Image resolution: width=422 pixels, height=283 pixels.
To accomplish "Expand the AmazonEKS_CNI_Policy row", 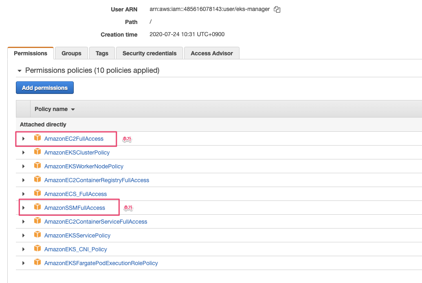I will pyautogui.click(x=23, y=249).
